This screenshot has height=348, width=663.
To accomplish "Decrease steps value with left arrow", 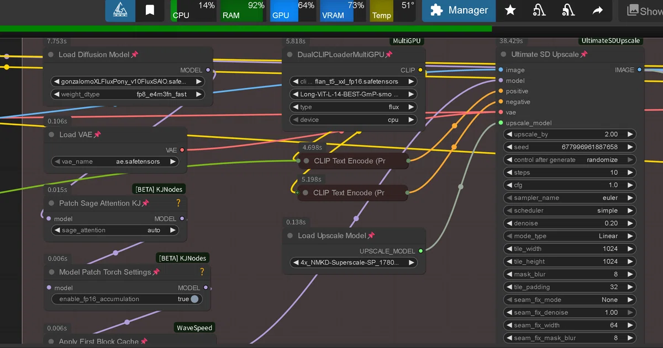I will (509, 172).
